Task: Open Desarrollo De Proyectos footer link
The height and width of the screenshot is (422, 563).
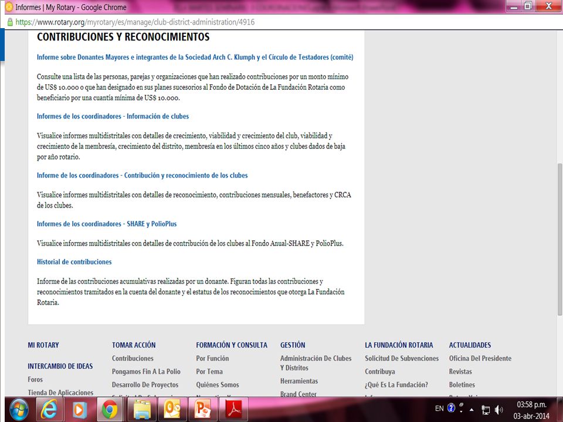Action: click(x=145, y=385)
